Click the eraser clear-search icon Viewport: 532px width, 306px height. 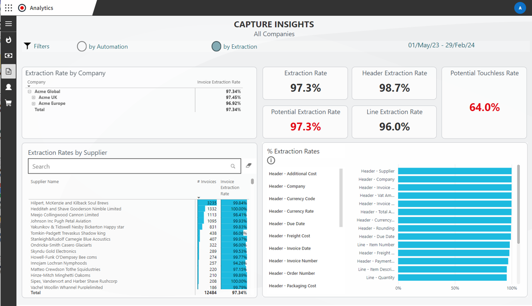coord(248,166)
